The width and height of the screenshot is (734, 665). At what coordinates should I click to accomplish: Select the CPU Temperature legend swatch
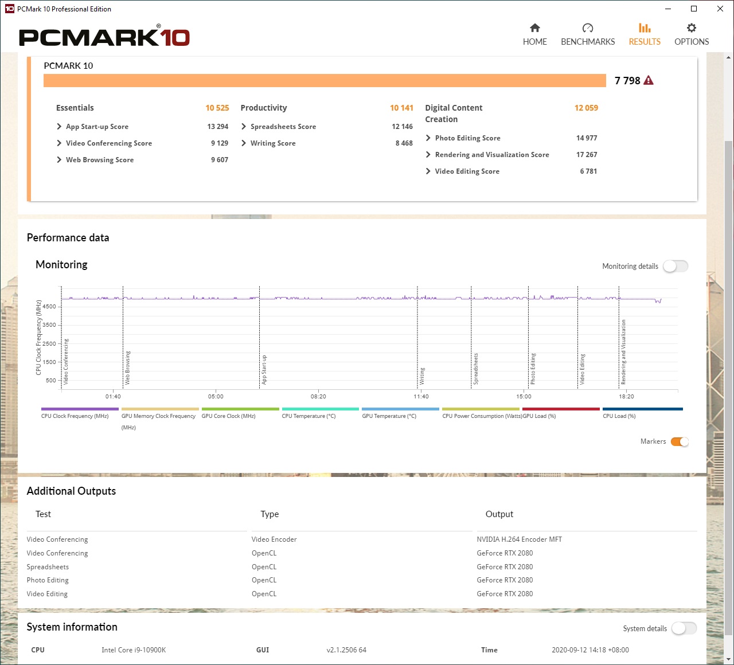pyautogui.click(x=320, y=409)
